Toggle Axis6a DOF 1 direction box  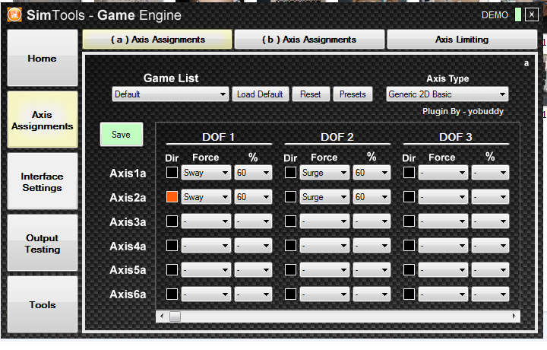tap(172, 294)
